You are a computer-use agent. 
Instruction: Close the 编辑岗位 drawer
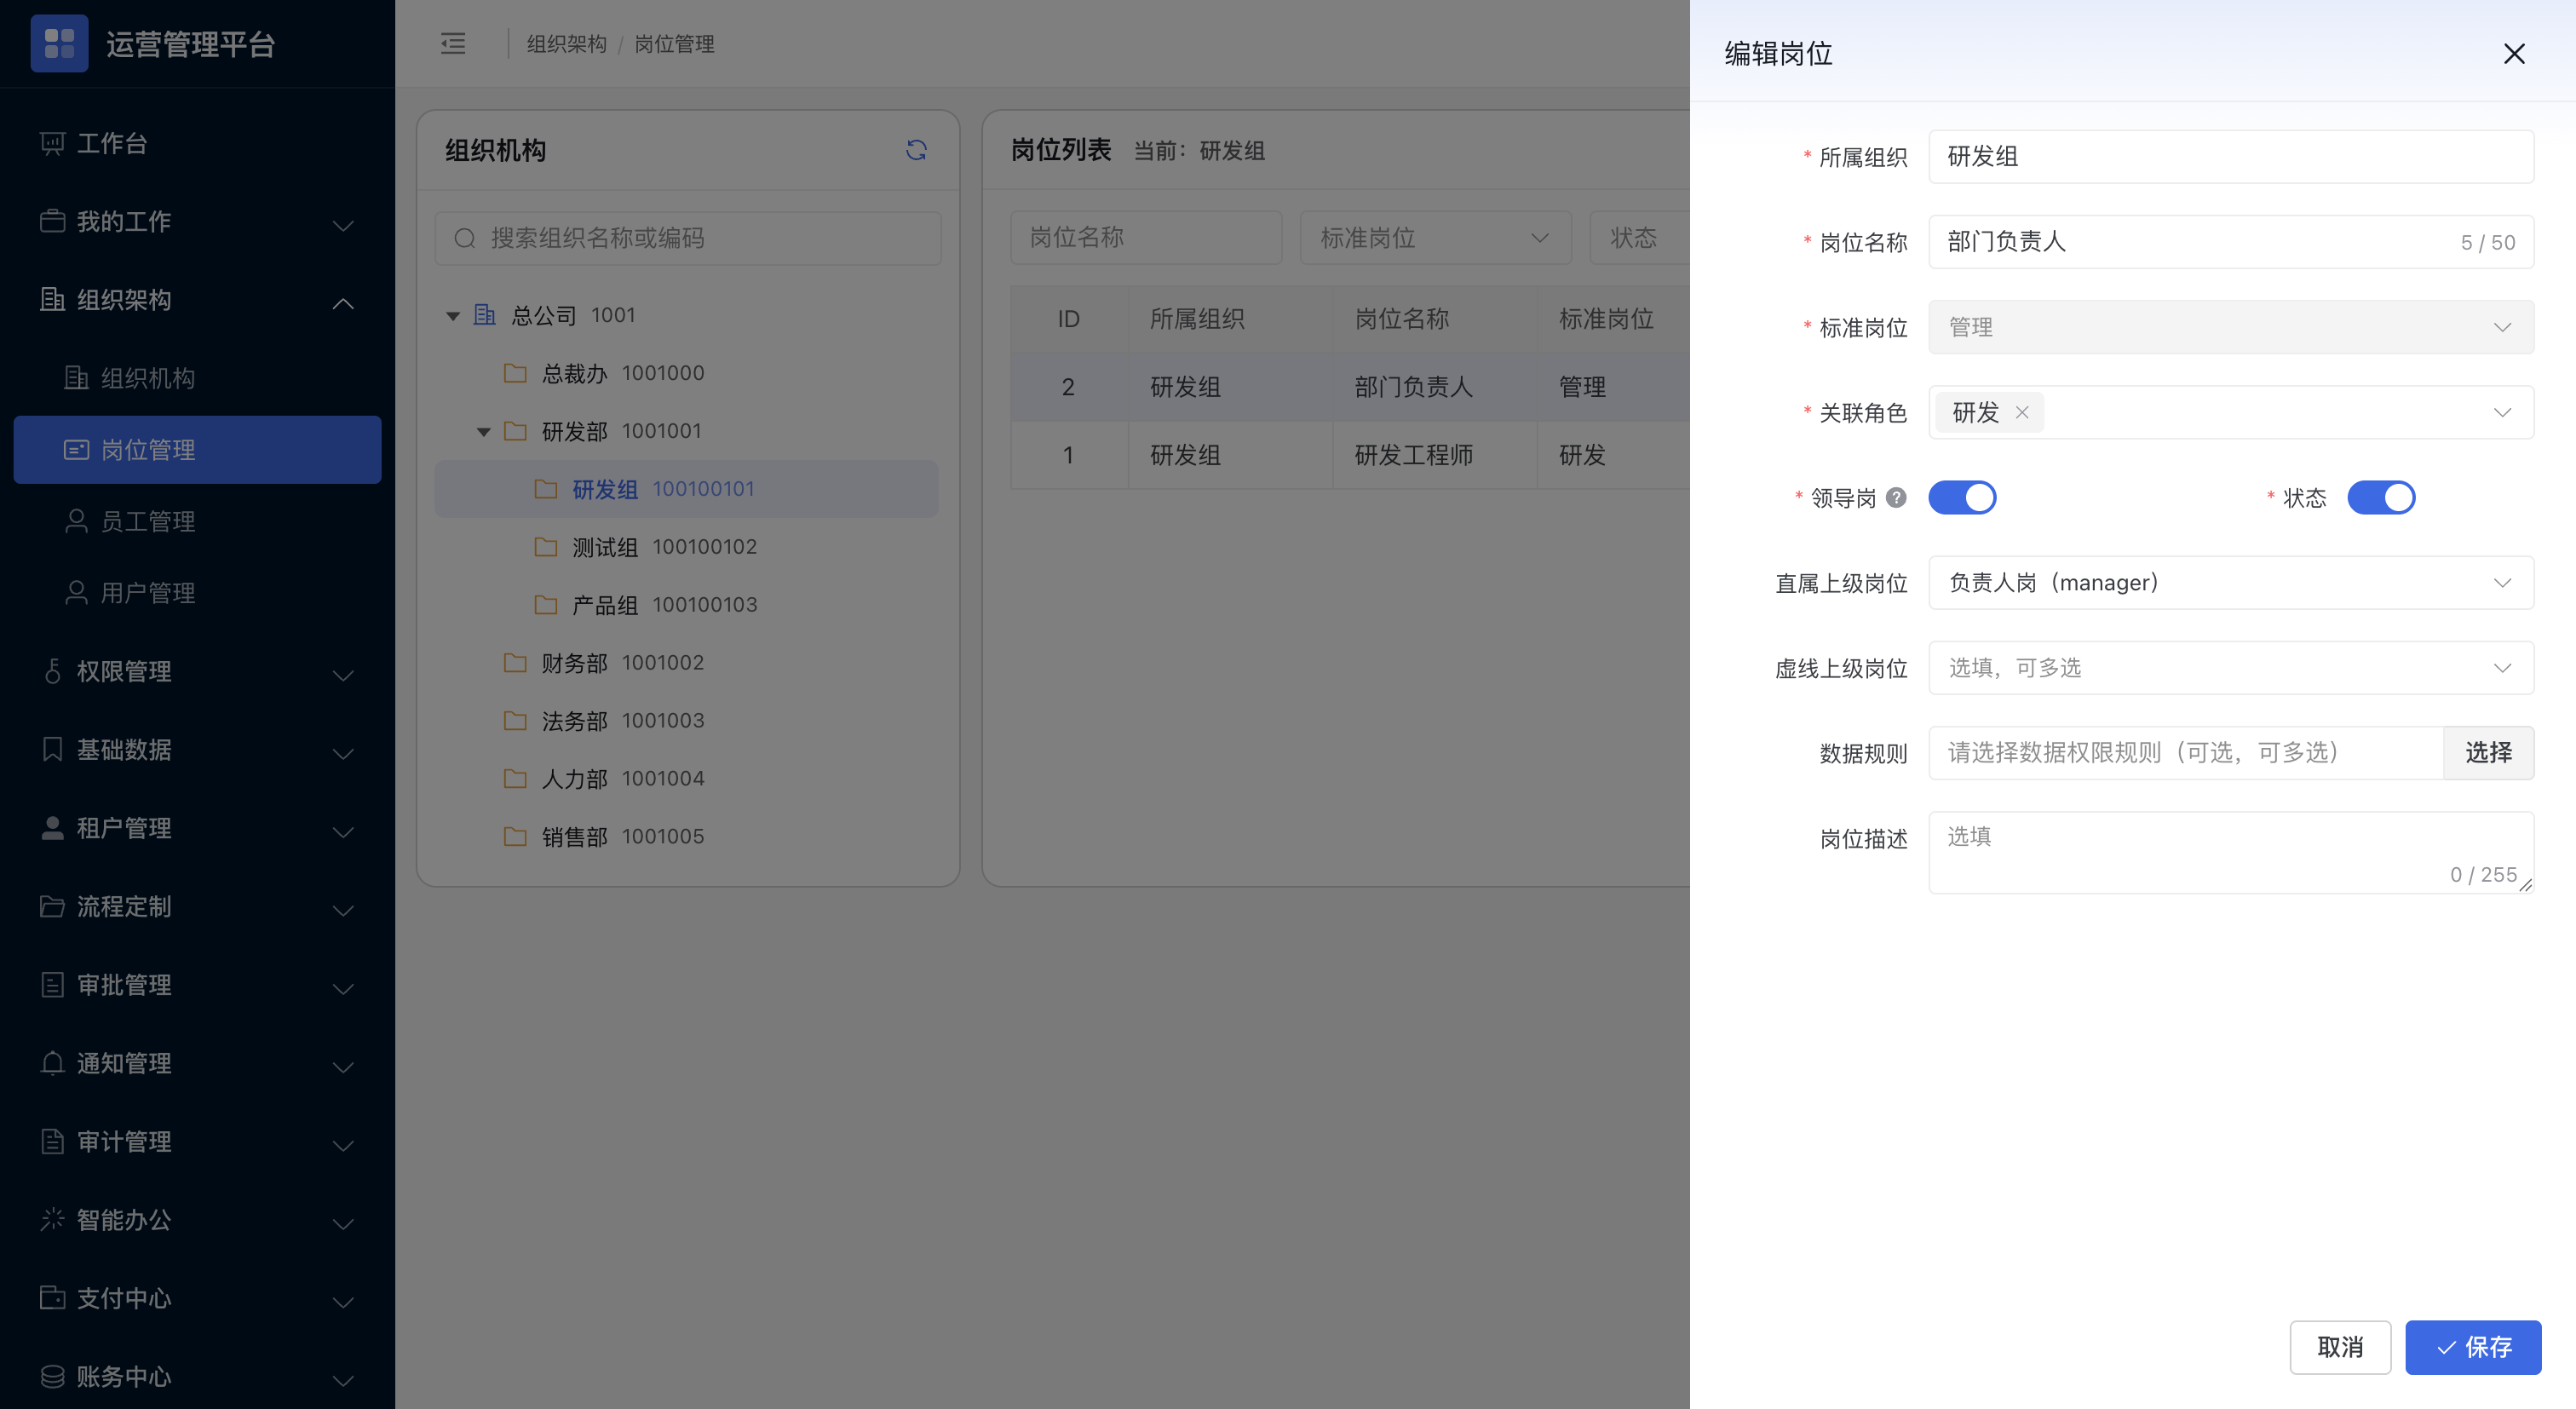2514,53
